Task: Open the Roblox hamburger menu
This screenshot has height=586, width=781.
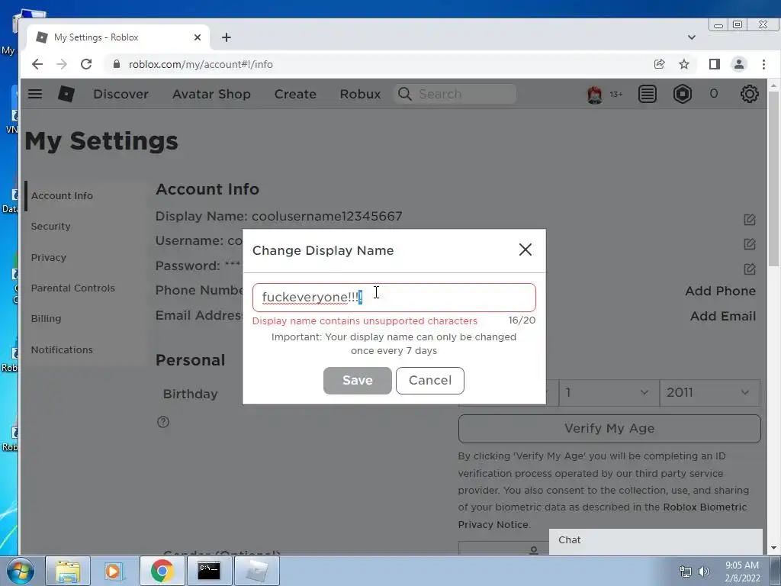Action: tap(35, 94)
